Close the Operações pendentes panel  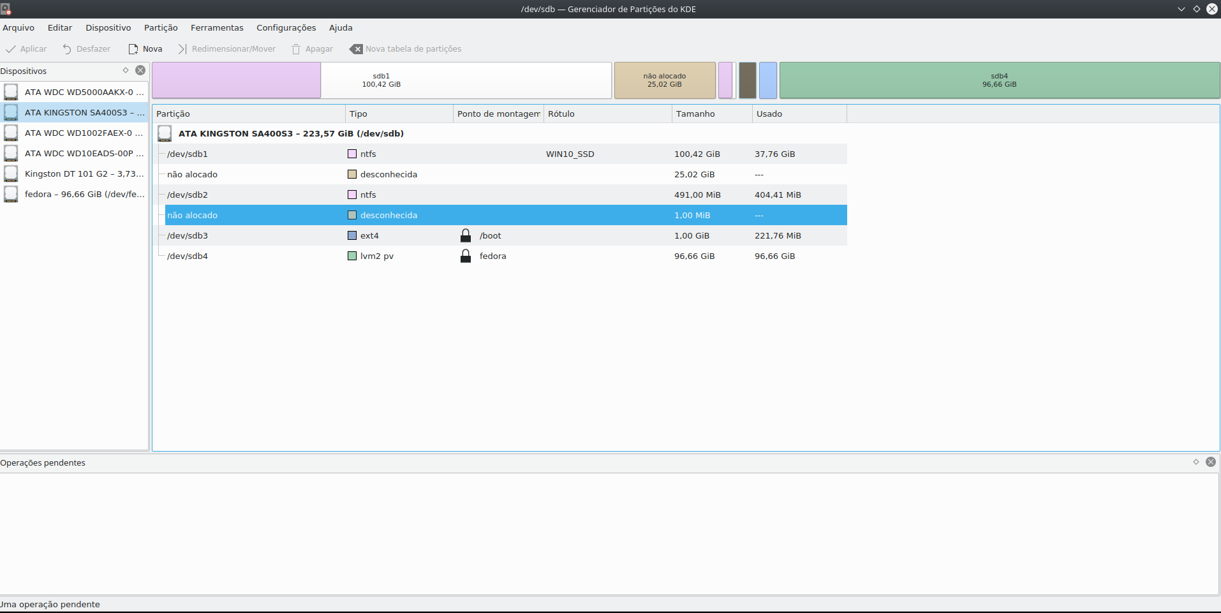click(x=1211, y=462)
